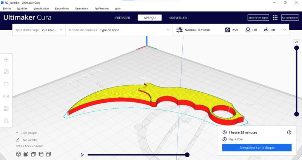Image resolution: width=302 pixels, height=160 pixels.
Task: Click the pencil icon beside N2_karmbit
Action: click(x=17, y=140)
